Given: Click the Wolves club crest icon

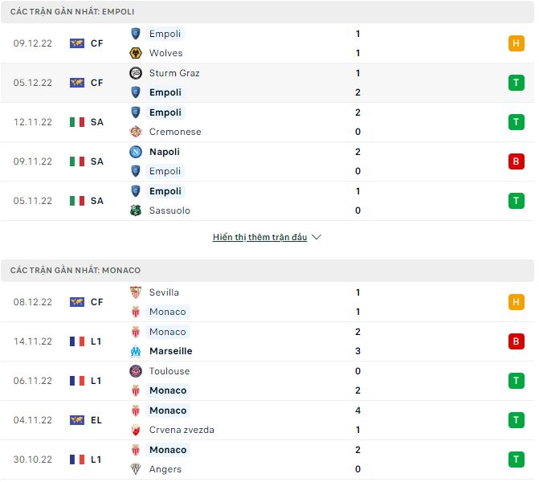Looking at the screenshot, I should pos(136,53).
